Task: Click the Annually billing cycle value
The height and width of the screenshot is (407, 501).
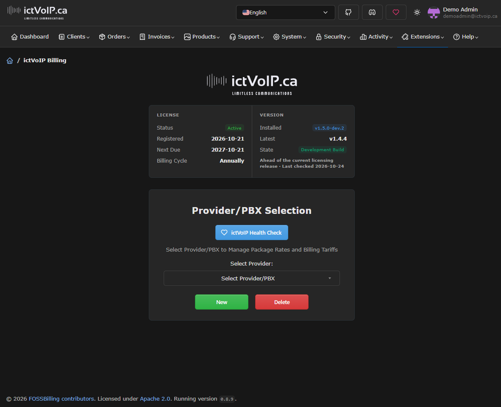Action: 232,161
